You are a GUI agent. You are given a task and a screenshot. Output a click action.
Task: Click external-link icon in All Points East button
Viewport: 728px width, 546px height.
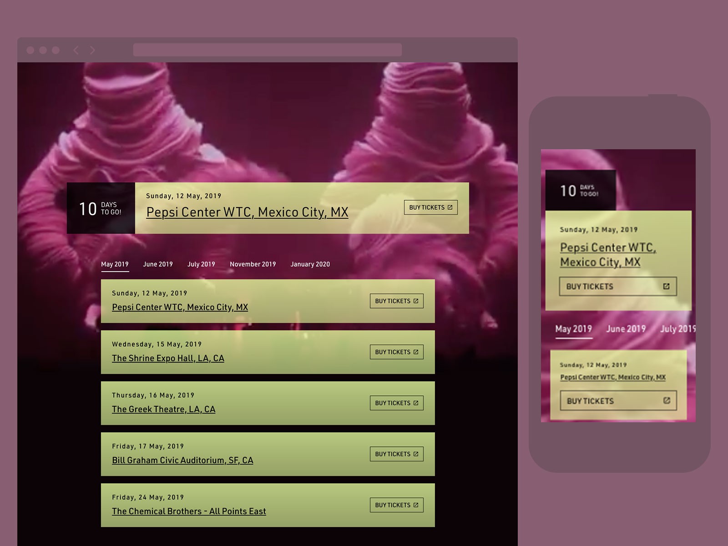pyautogui.click(x=415, y=505)
